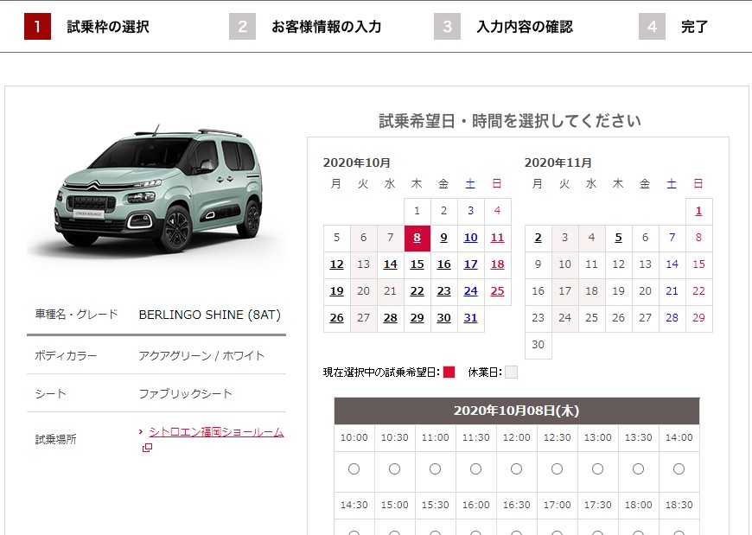Pick Sunday October 25 in the calendar
The width and height of the screenshot is (752, 535).
click(497, 291)
